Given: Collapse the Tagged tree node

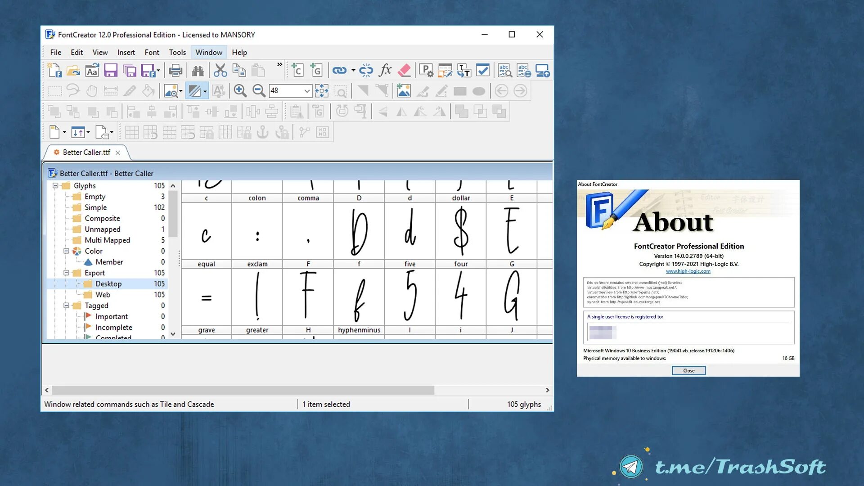Looking at the screenshot, I should click(66, 305).
